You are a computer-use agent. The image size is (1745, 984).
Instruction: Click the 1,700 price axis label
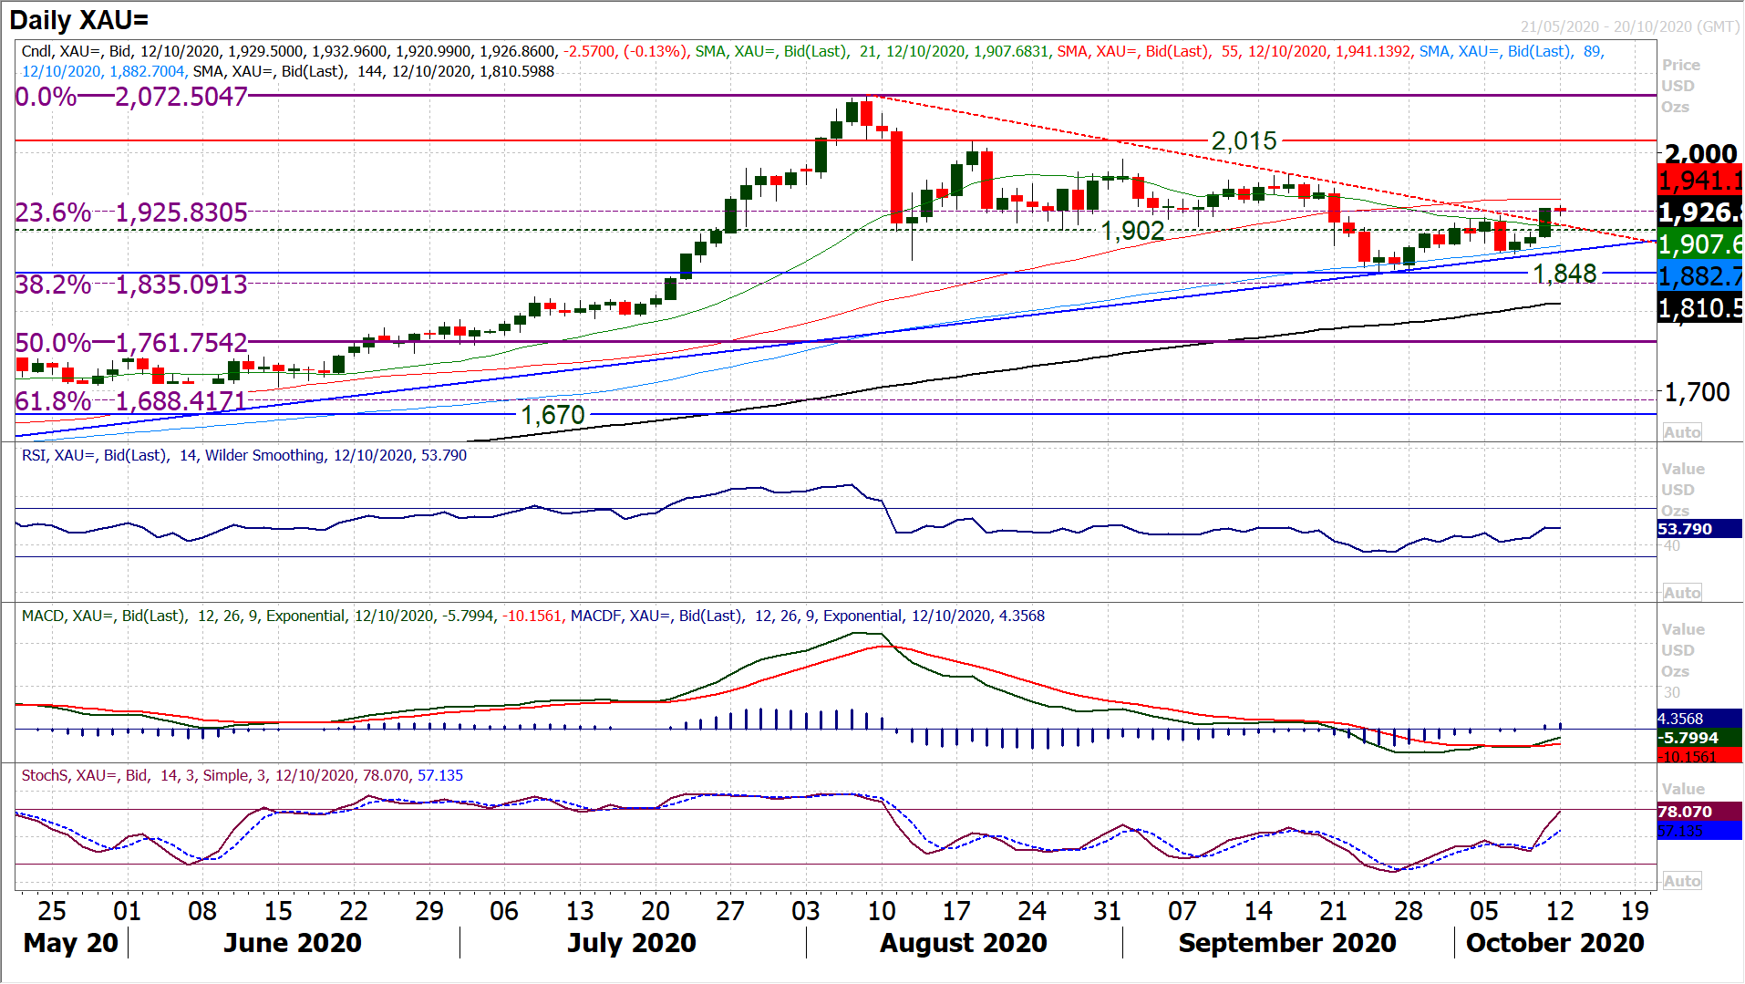[x=1697, y=393]
